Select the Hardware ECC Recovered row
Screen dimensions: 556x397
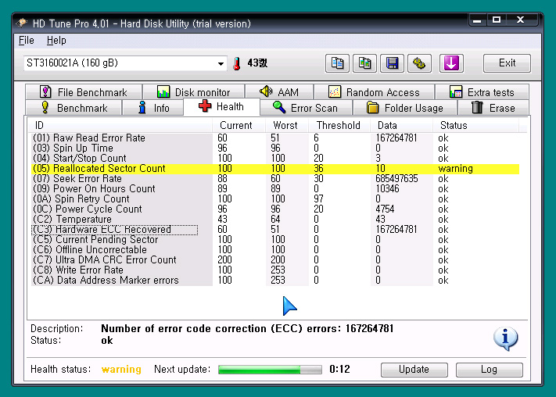point(275,229)
